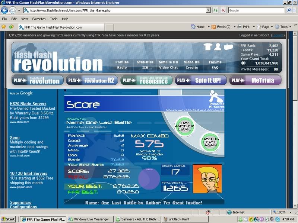Screen dimensions: 298x223
Task: Open the Tools menu in the menu bar
Action: (x=54, y=19)
